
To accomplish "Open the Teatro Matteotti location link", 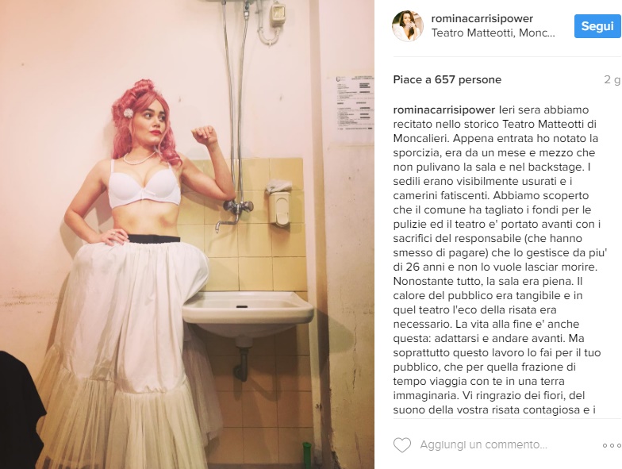I will point(493,33).
